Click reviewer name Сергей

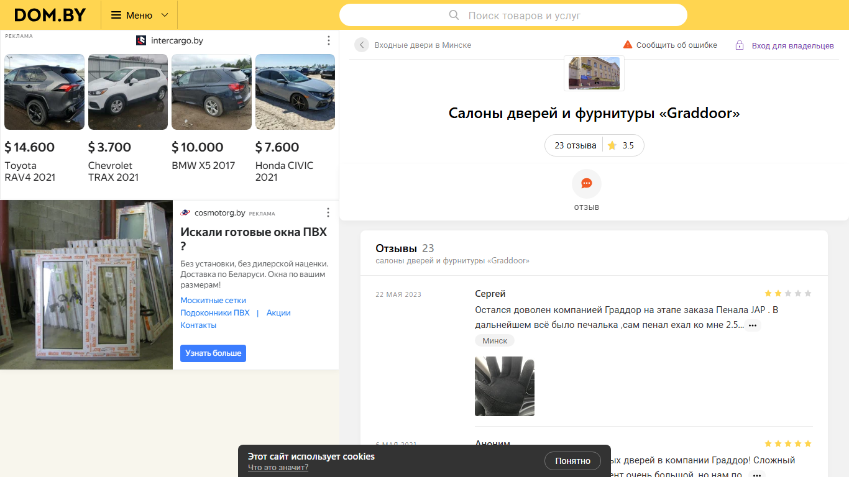(x=490, y=293)
